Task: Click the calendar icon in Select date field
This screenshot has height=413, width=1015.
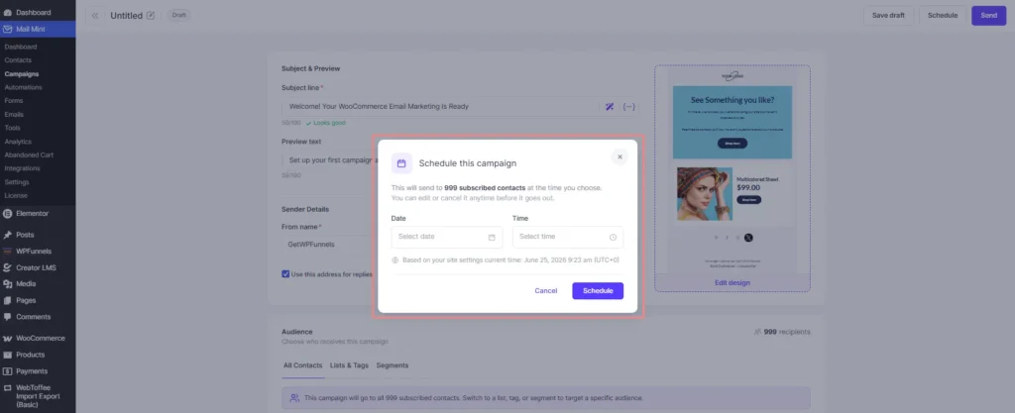Action: (x=492, y=237)
